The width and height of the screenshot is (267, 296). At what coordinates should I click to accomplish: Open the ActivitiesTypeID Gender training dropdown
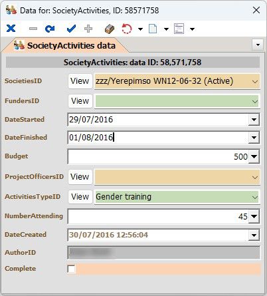coord(254,197)
